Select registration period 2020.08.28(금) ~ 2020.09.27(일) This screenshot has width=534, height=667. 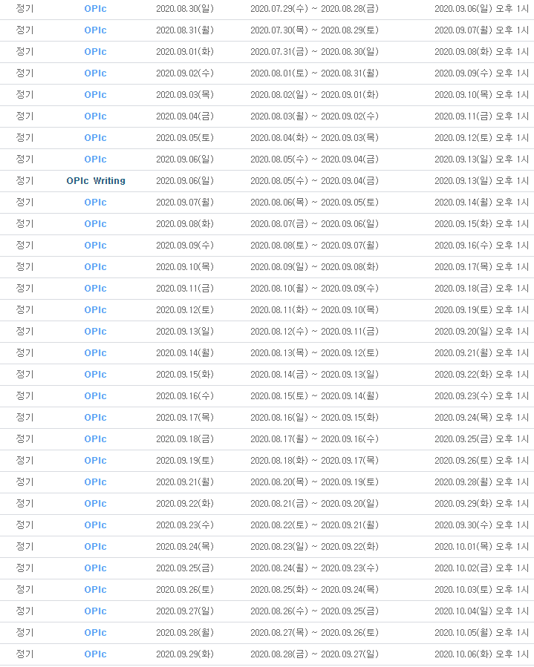click(x=314, y=654)
